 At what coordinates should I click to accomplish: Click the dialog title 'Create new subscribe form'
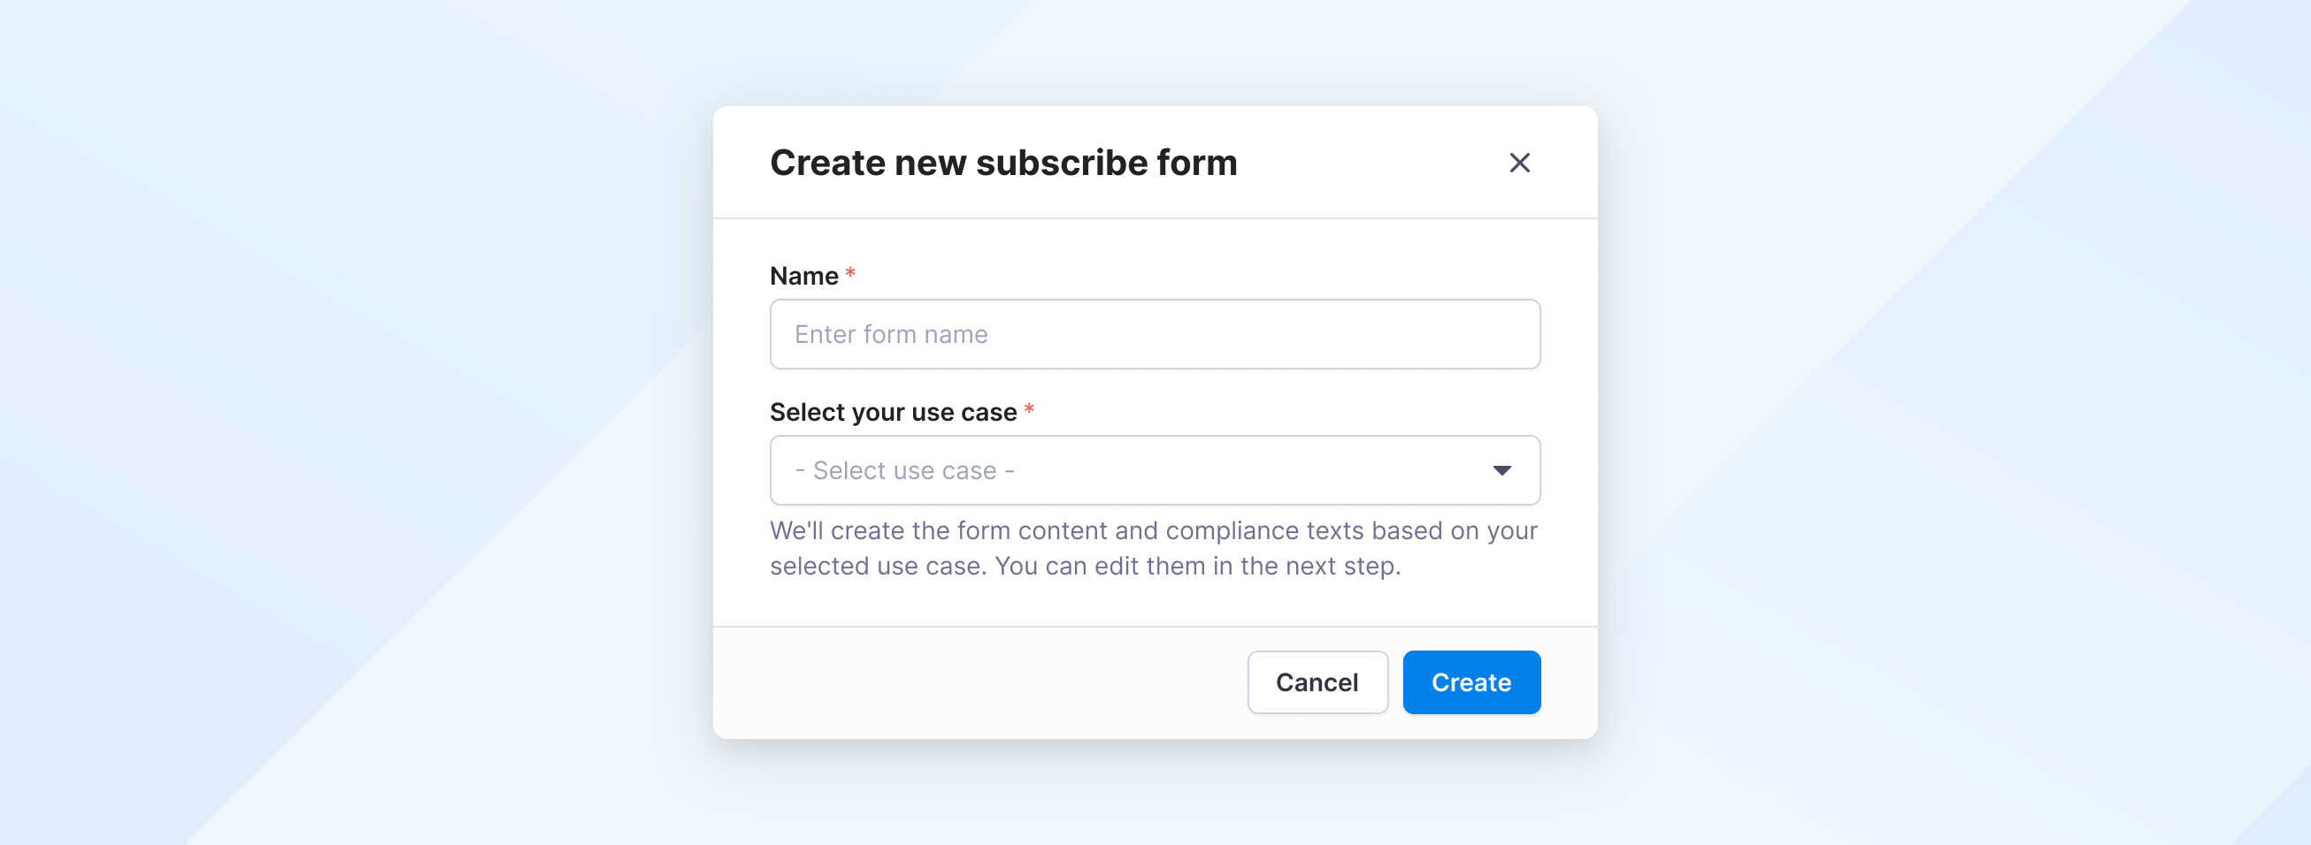pyautogui.click(x=1003, y=164)
